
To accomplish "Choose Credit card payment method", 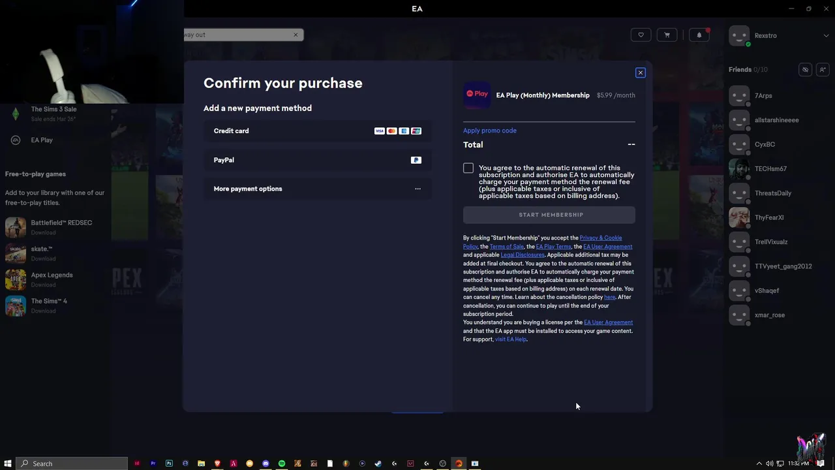I will point(318,131).
